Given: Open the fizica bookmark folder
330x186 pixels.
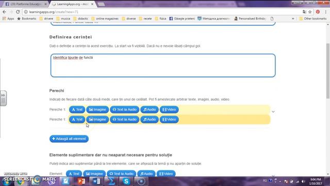Looking at the screenshot, I should click(x=160, y=19).
